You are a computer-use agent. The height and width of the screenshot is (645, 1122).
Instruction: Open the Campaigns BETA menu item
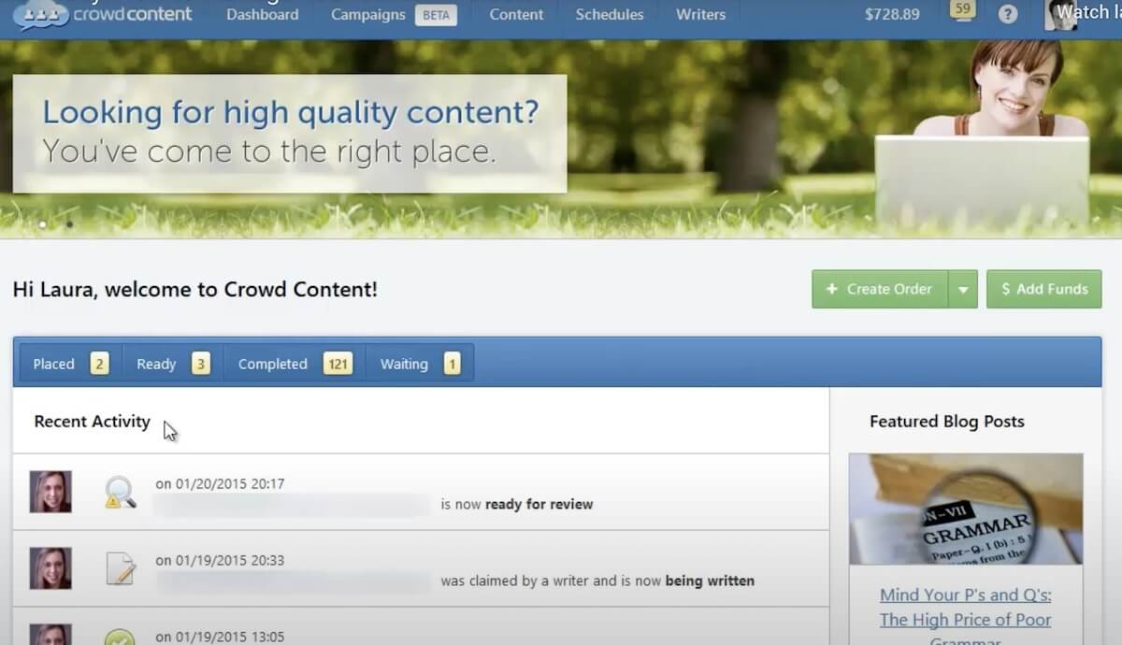click(x=394, y=15)
